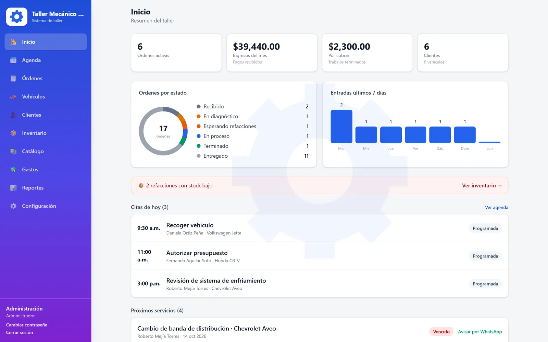Image resolution: width=548 pixels, height=342 pixels.
Task: Click the calendar icon beside Agenda
Action: 13,60
